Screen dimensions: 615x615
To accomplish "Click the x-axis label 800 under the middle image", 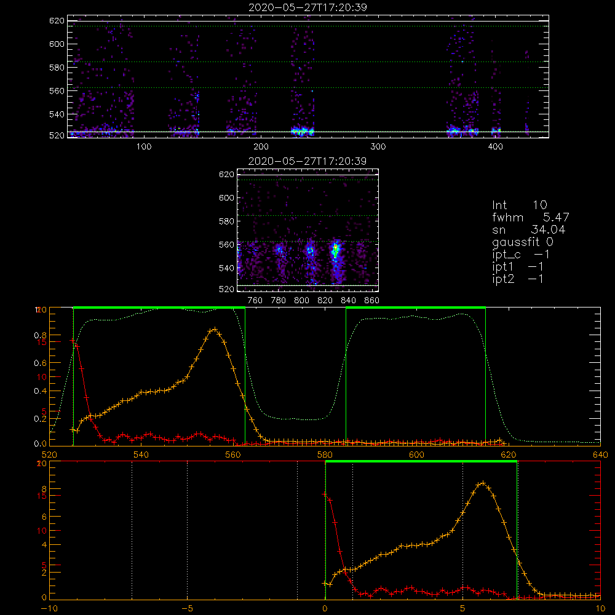I will [x=301, y=301].
